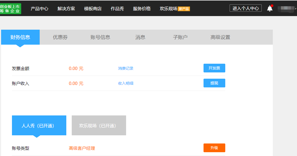Screen dimensions: 297x156
Task: Click the 高级客户经理 account type text
Action: (82, 148)
